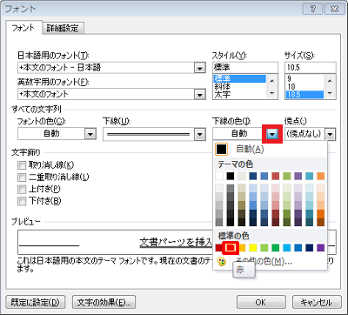The image size is (348, 315).
Task: Pick dark blue theme color in top row
Action: click(x=253, y=176)
